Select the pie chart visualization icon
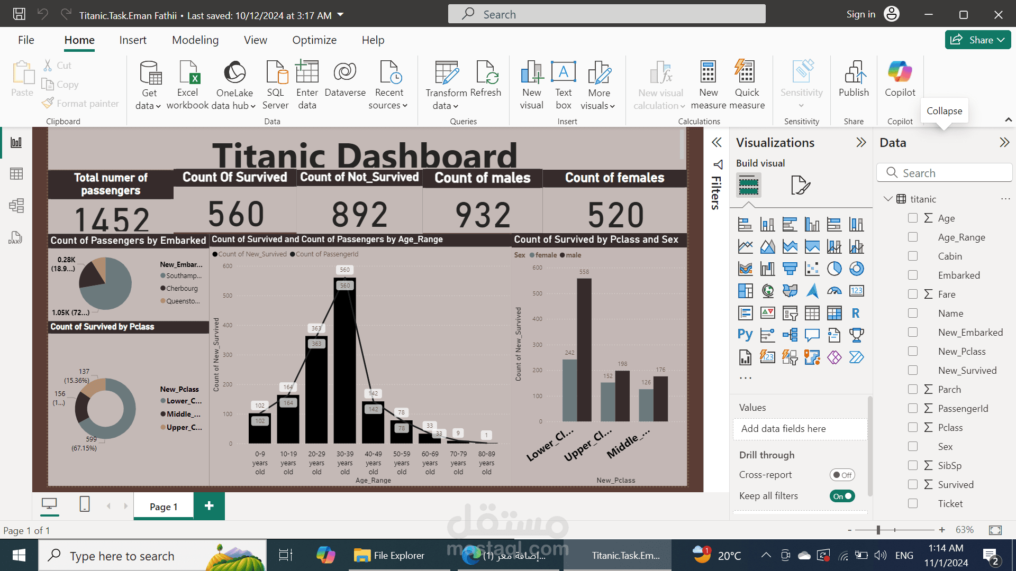Viewport: 1016px width, 571px height. tap(834, 269)
